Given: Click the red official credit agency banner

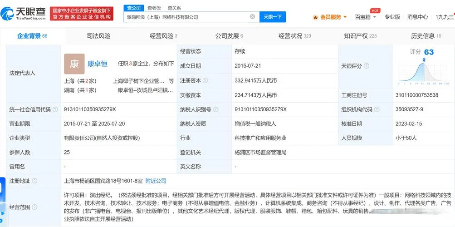Looking at the screenshot, I should click(x=82, y=14).
